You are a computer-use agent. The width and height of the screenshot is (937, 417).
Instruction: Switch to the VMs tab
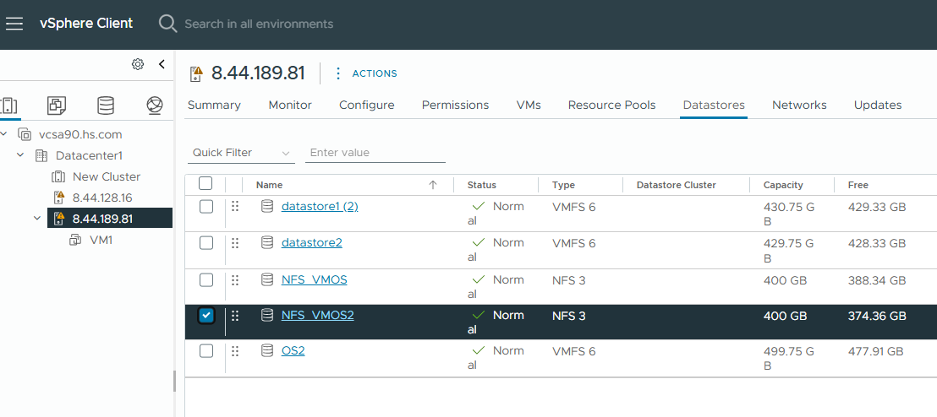(x=529, y=105)
